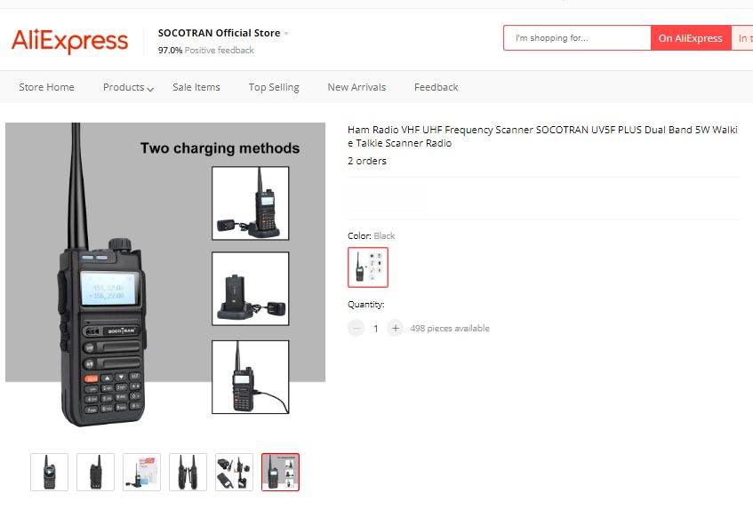View the 97.0% Positive feedback text
753x509 pixels.
(206, 50)
